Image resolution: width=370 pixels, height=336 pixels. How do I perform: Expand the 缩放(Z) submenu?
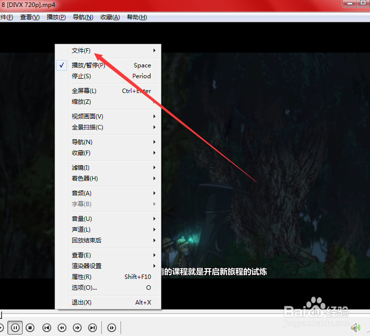108,102
